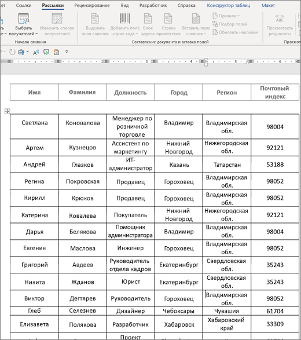Click the cell containing Дегтярев

(x=82, y=298)
